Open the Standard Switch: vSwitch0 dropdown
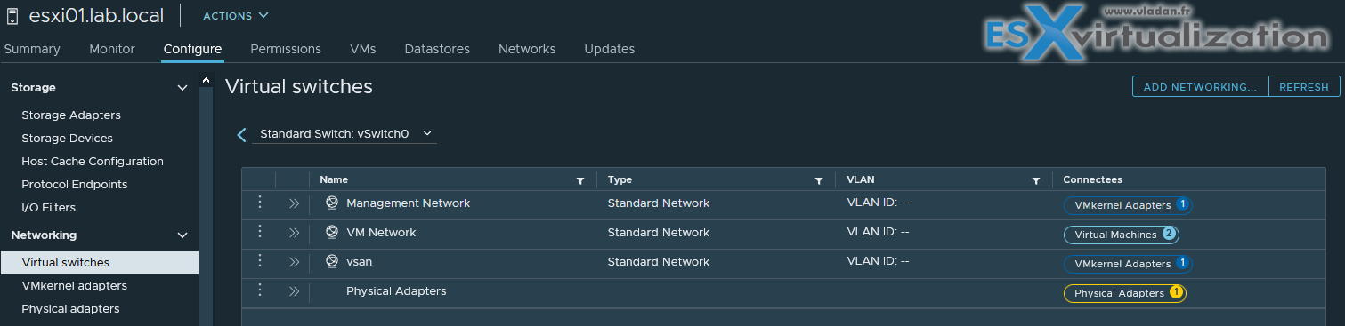This screenshot has width=1345, height=326. coord(345,134)
